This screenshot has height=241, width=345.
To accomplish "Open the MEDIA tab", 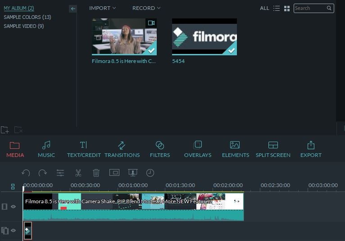I will click(15, 149).
